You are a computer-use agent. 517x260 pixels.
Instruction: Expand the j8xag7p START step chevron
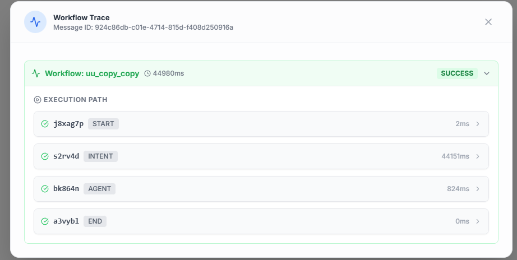click(x=478, y=124)
